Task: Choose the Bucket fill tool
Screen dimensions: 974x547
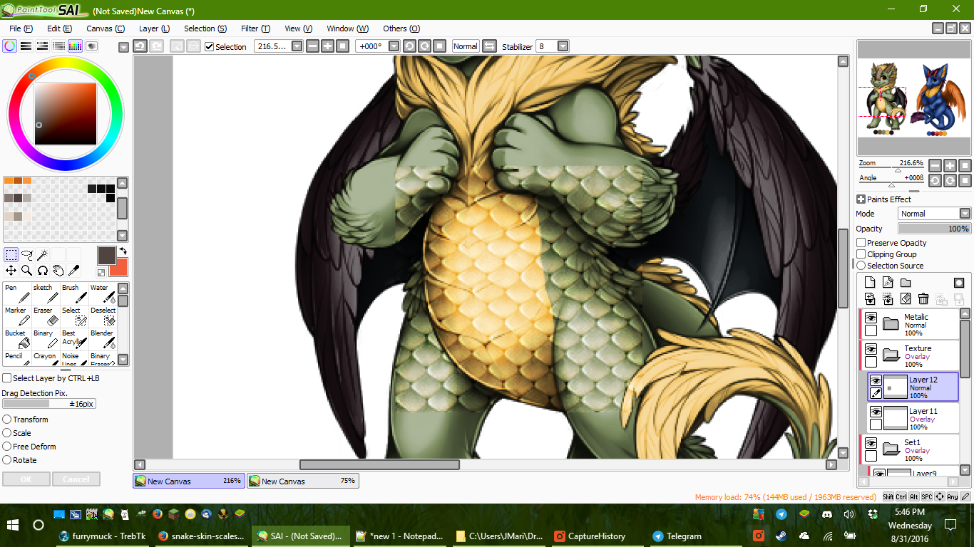Action: (x=16, y=338)
